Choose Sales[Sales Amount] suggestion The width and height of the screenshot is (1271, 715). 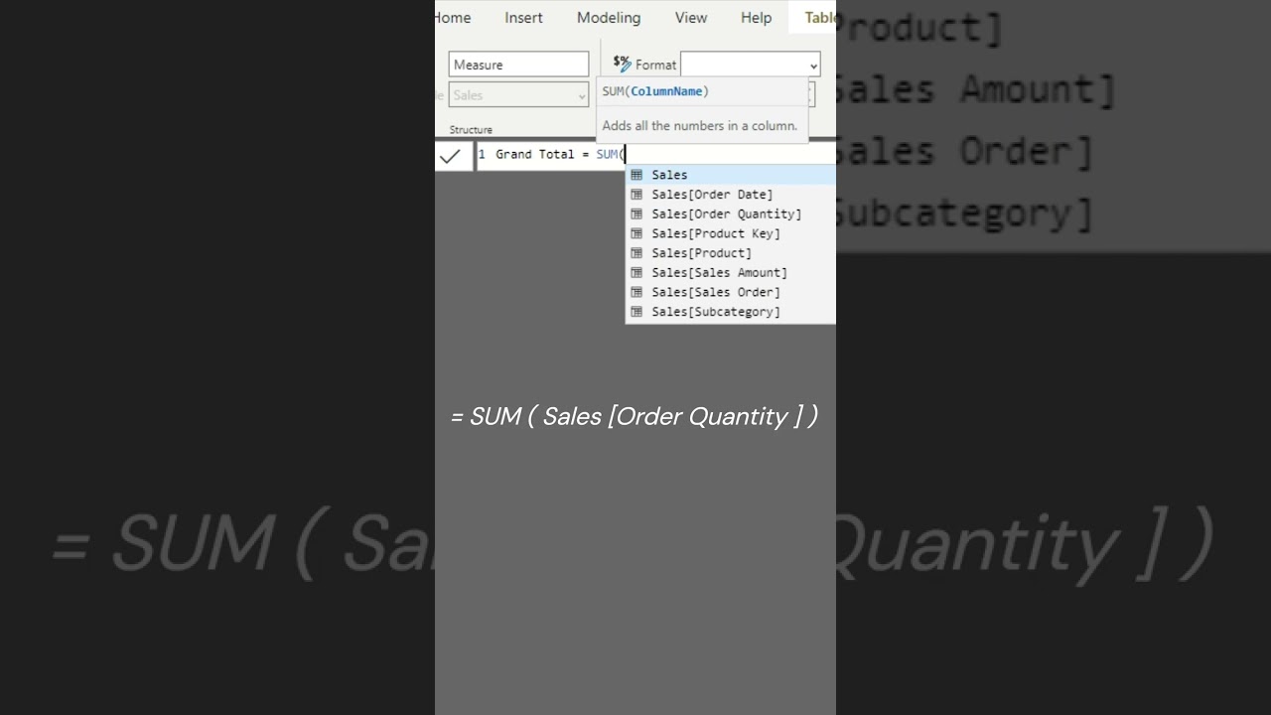pos(731,272)
